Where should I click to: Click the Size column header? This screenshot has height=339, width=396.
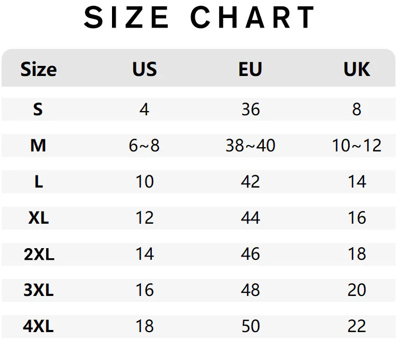point(38,69)
